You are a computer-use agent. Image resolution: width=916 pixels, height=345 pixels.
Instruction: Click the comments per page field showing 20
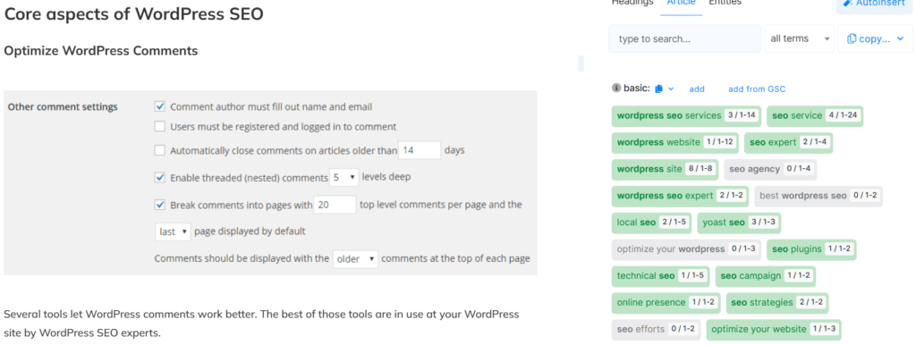pyautogui.click(x=335, y=205)
